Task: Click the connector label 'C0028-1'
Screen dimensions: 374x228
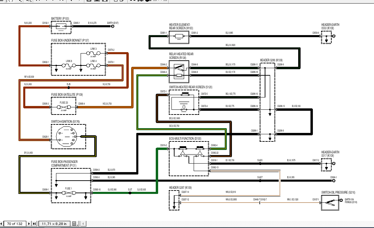Action: click(x=45, y=137)
